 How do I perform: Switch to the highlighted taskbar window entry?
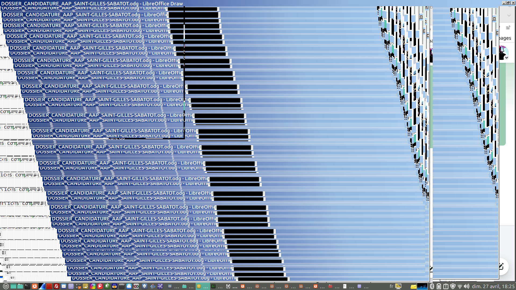(203, 286)
